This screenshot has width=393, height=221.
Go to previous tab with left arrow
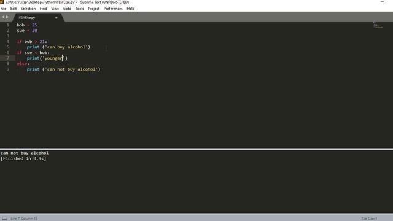pos(3,17)
